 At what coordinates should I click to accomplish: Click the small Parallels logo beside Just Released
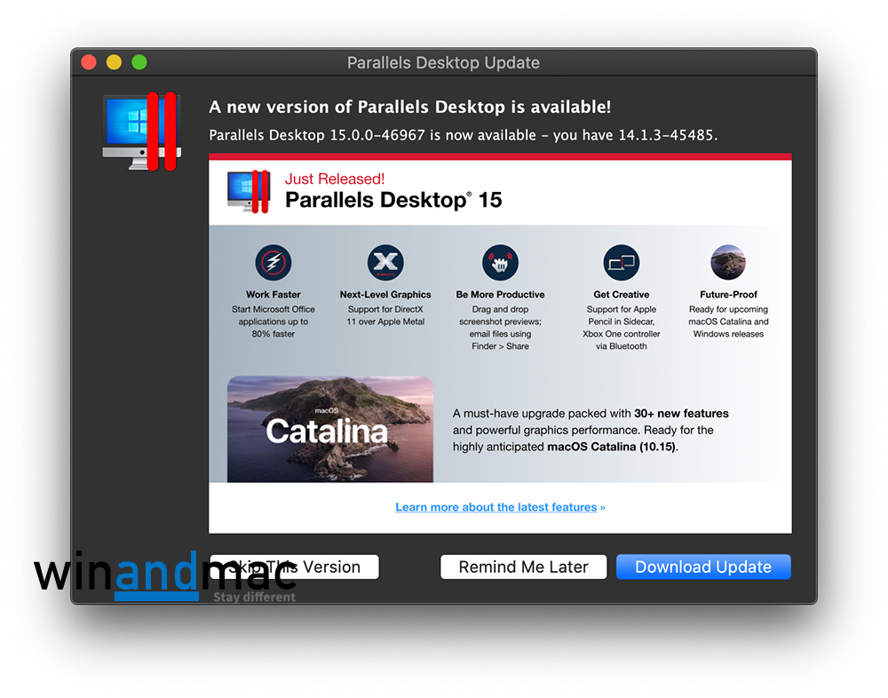[x=248, y=191]
